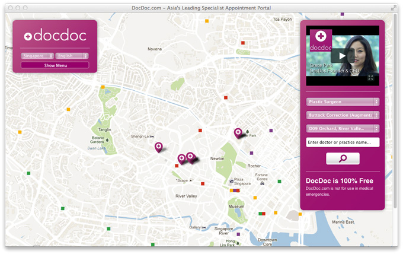Image resolution: width=403 pixels, height=254 pixels.
Task: Click the River Valley map label
Action: click(x=186, y=196)
